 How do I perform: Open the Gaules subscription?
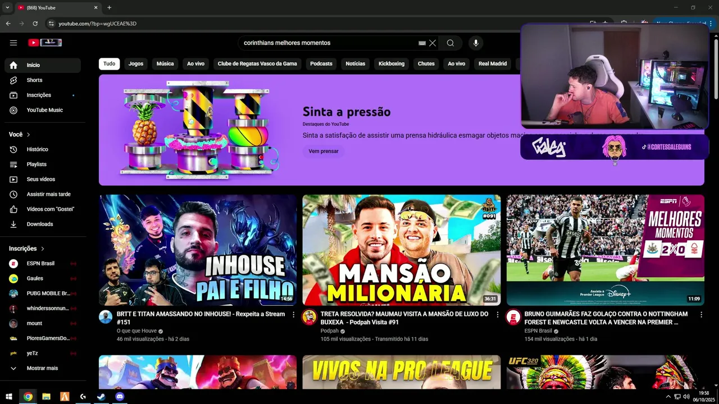click(43, 278)
